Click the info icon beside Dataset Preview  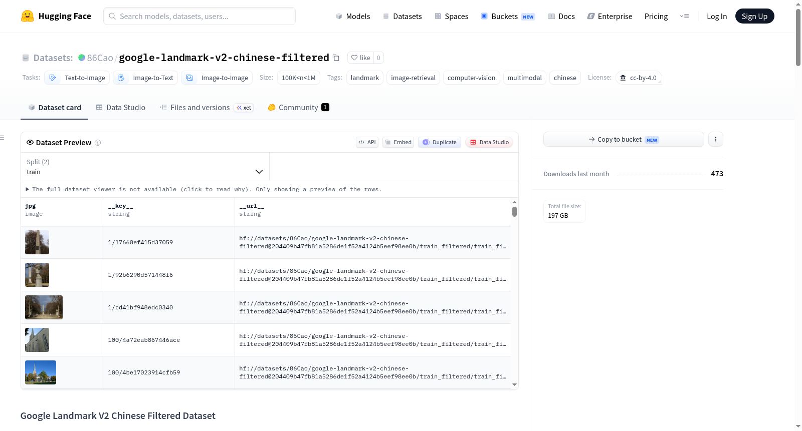(x=98, y=143)
